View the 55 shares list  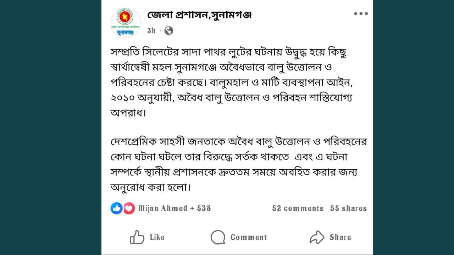pos(348,208)
